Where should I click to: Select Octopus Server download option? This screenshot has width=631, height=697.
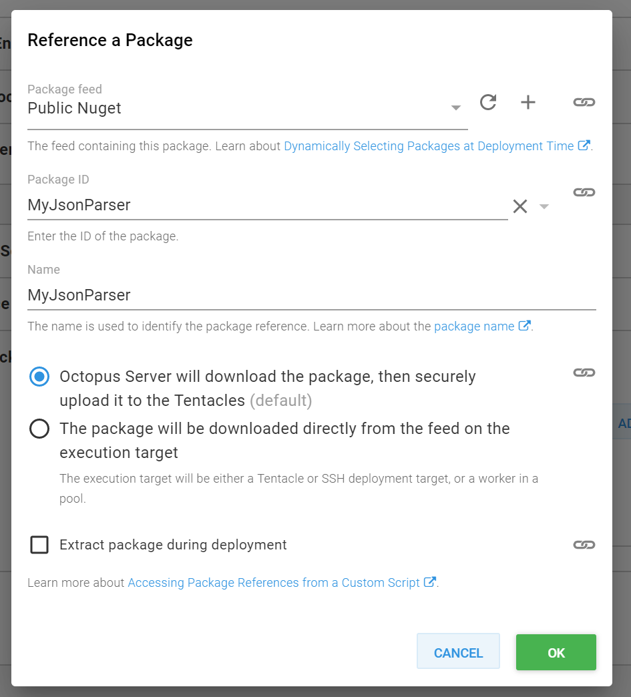39,377
